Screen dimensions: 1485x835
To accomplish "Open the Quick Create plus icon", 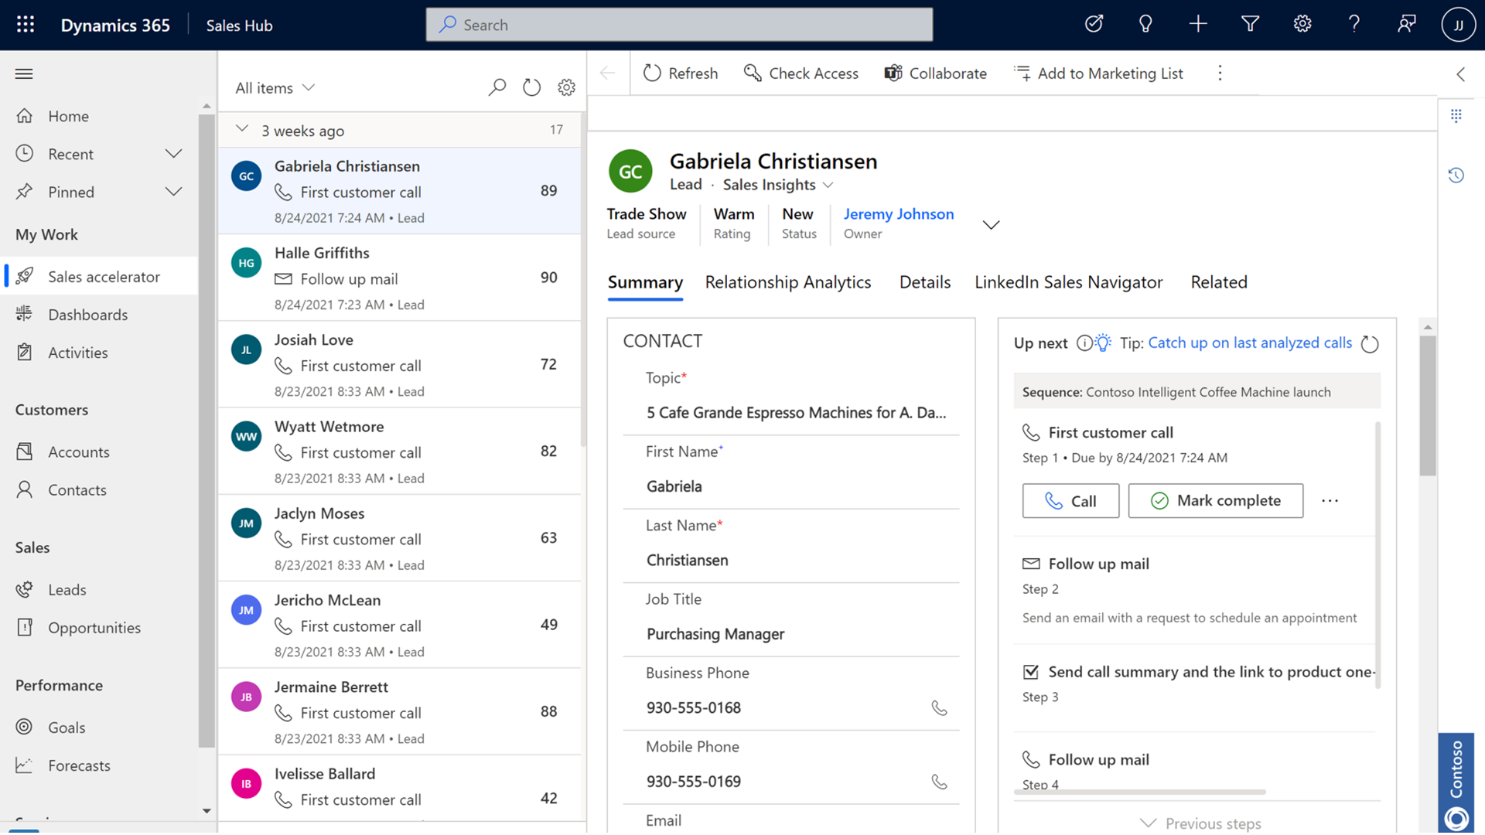I will [x=1197, y=24].
